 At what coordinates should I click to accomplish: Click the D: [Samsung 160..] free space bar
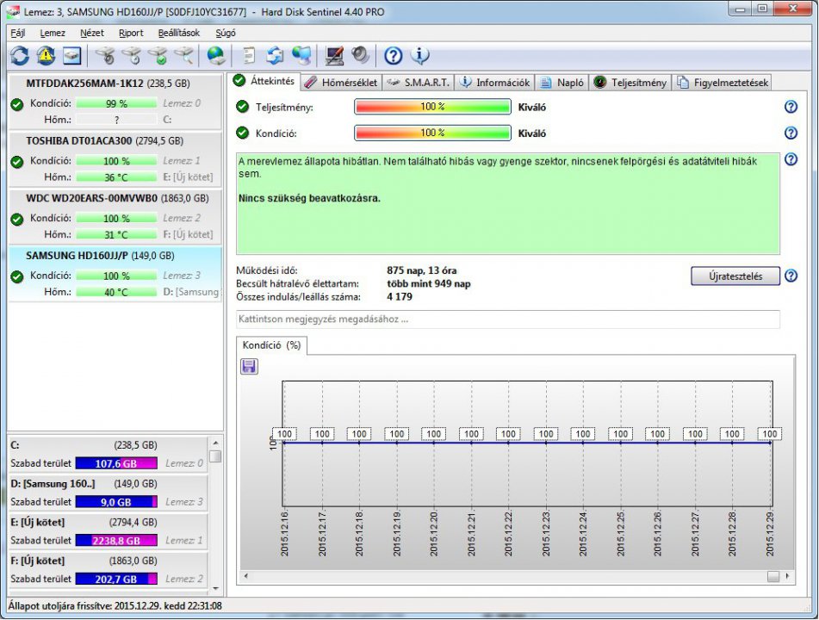116,502
